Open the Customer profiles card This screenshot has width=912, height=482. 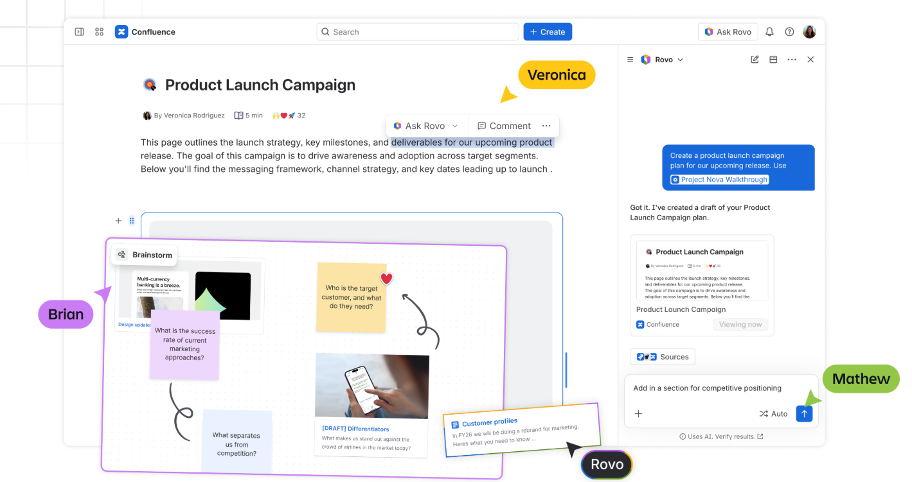coord(522,429)
